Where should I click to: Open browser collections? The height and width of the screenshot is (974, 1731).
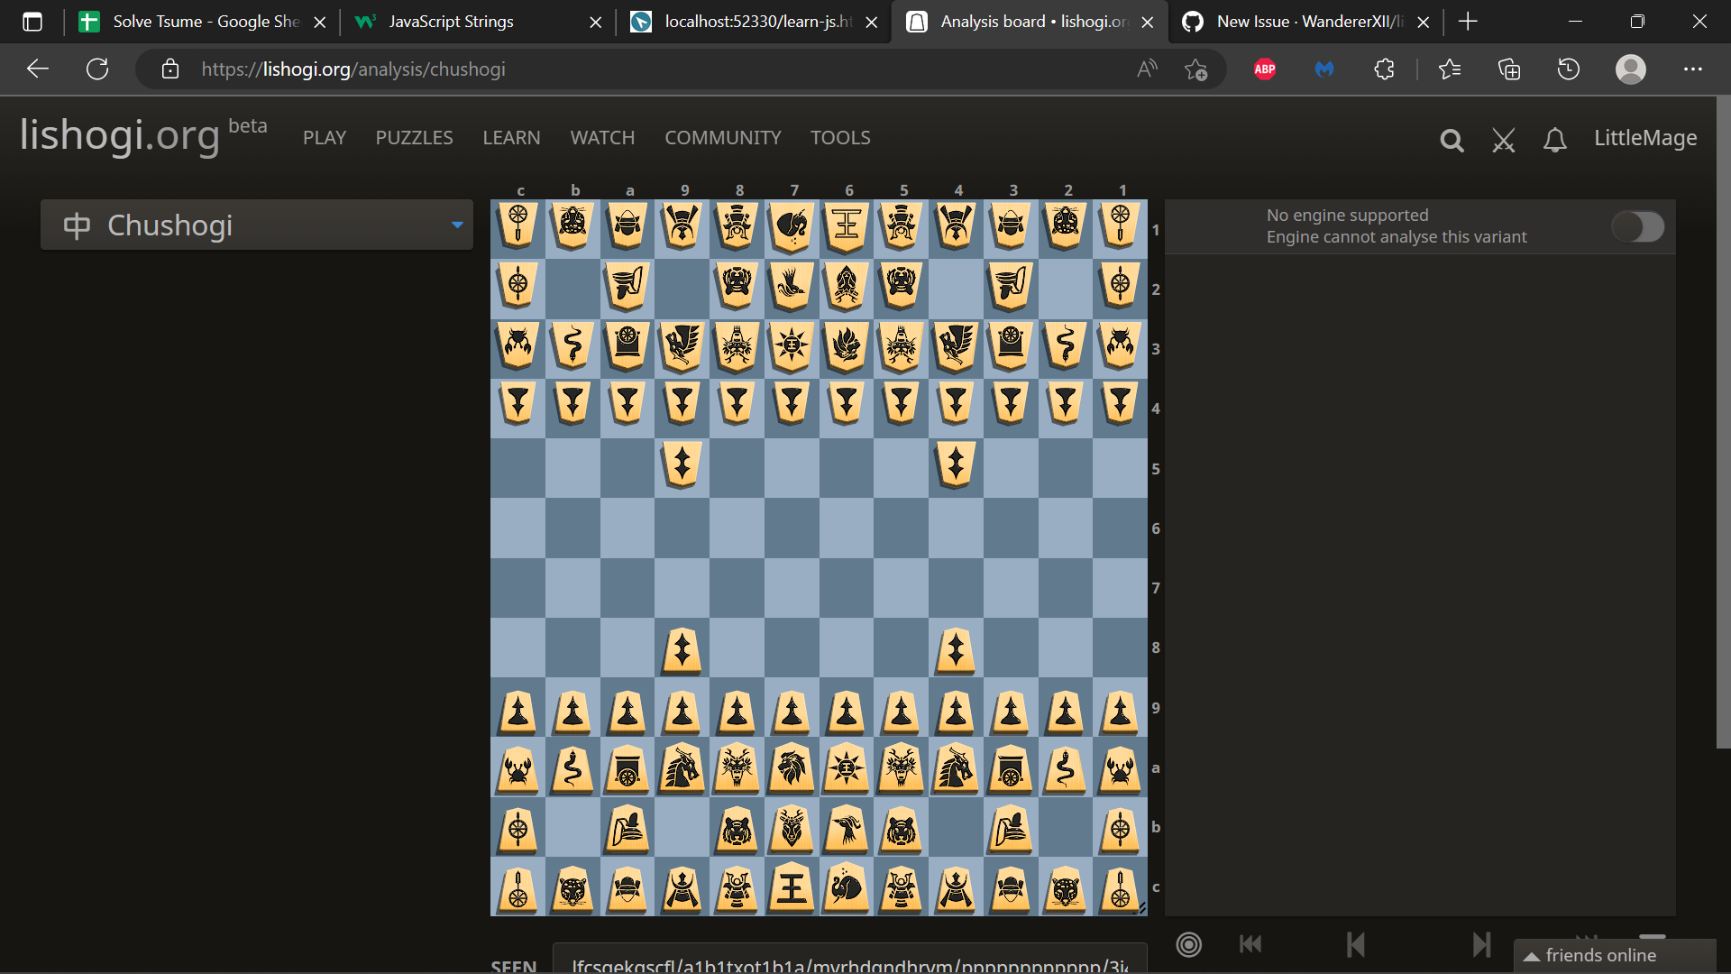click(x=1509, y=69)
